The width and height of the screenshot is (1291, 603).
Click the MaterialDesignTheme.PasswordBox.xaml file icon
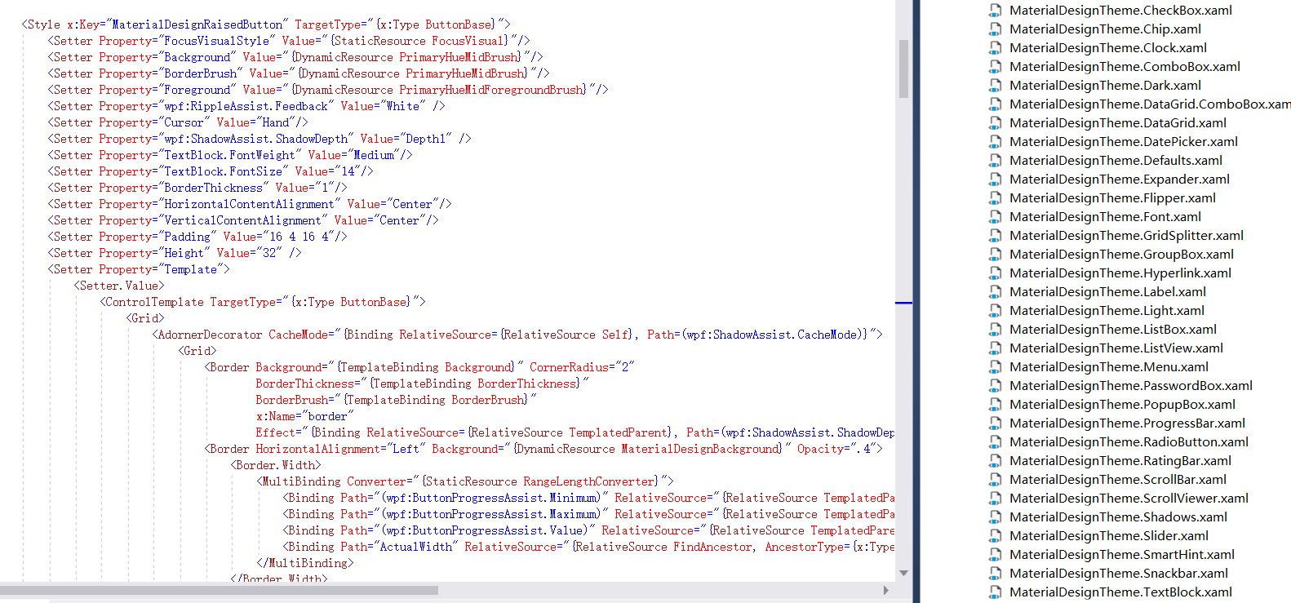(x=995, y=386)
